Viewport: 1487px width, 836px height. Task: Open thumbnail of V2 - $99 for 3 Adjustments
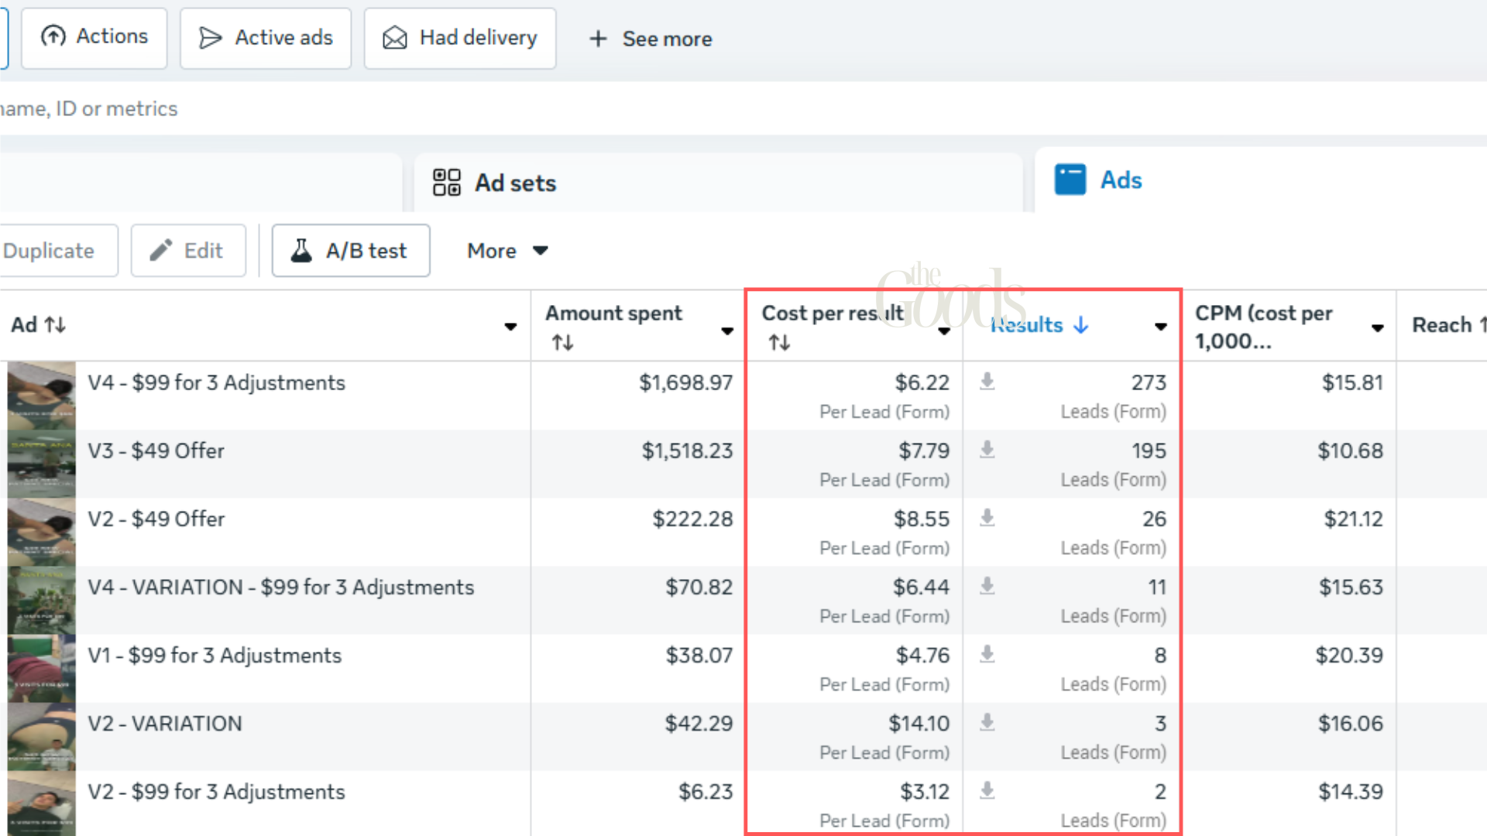[42, 803]
